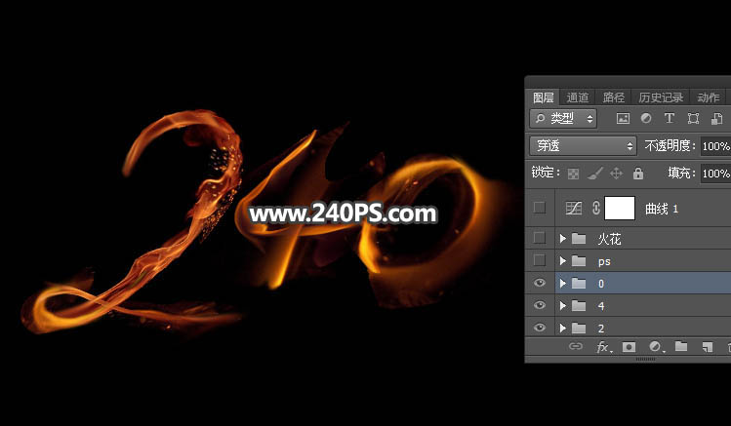Image resolution: width=731 pixels, height=426 pixels.
Task: Click the curves adjustment icon on 曲线 1
Action: (x=574, y=208)
